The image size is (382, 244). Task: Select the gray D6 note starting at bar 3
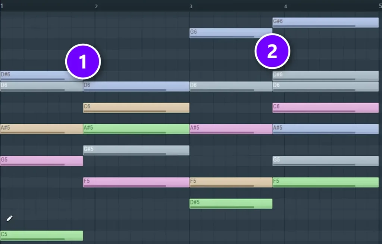[x=231, y=87]
